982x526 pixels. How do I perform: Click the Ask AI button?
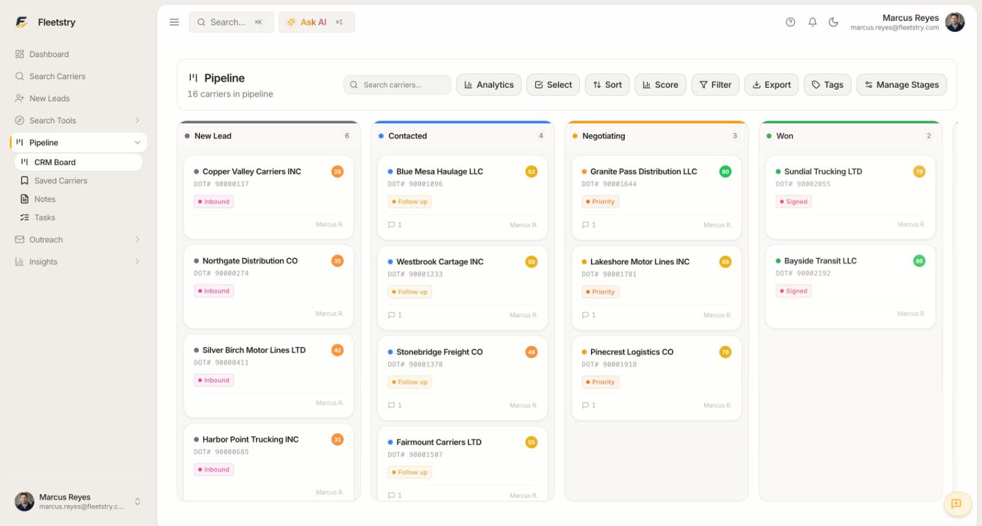pos(317,22)
